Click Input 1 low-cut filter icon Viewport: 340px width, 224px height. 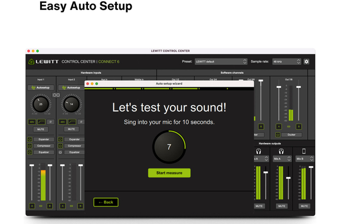41,122
